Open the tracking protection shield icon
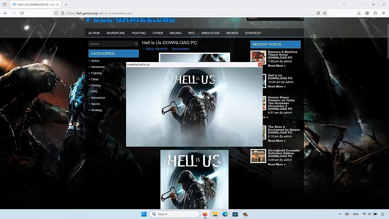The image size is (389, 219). pos(56,13)
